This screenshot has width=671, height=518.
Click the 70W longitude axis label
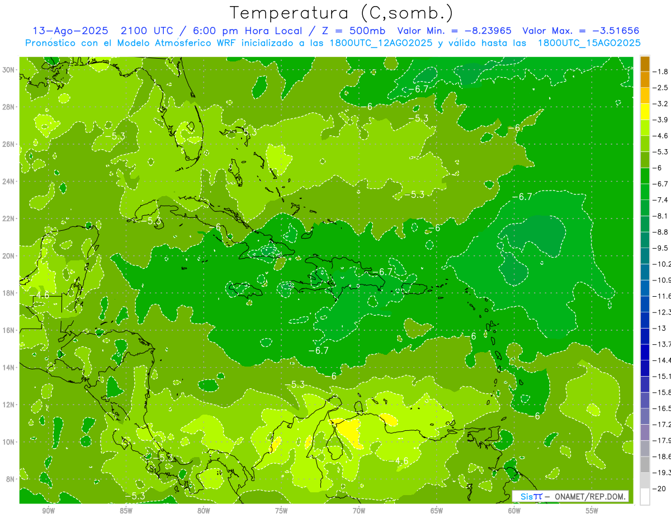[x=359, y=511]
